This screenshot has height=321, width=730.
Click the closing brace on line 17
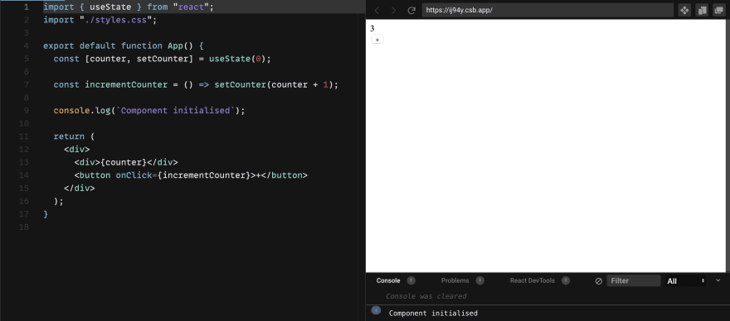click(46, 214)
